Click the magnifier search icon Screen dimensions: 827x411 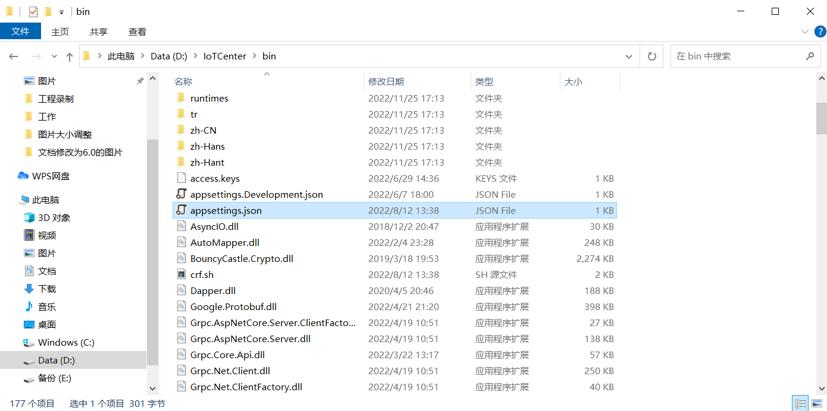coord(809,56)
